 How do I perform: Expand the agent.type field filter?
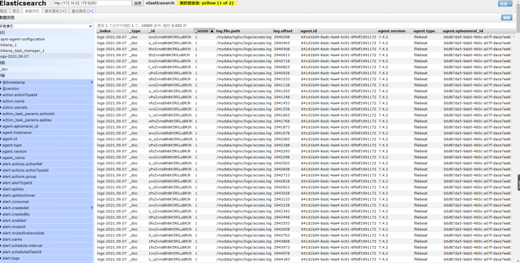(46, 145)
